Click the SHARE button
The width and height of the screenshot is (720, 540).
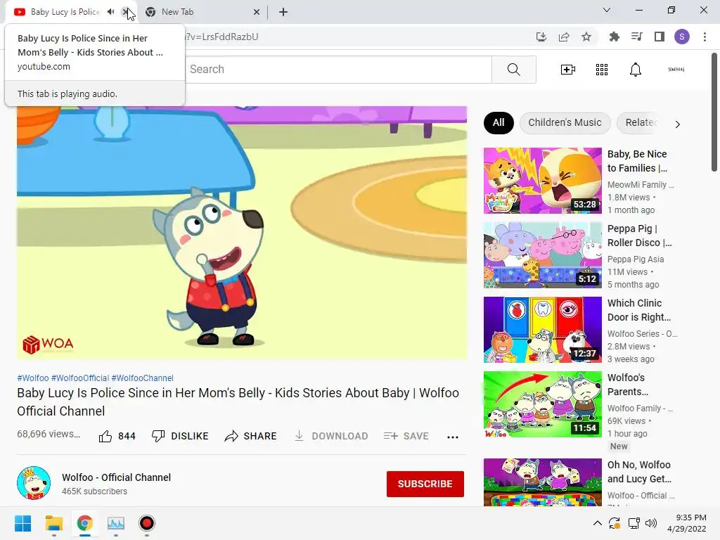251,436
